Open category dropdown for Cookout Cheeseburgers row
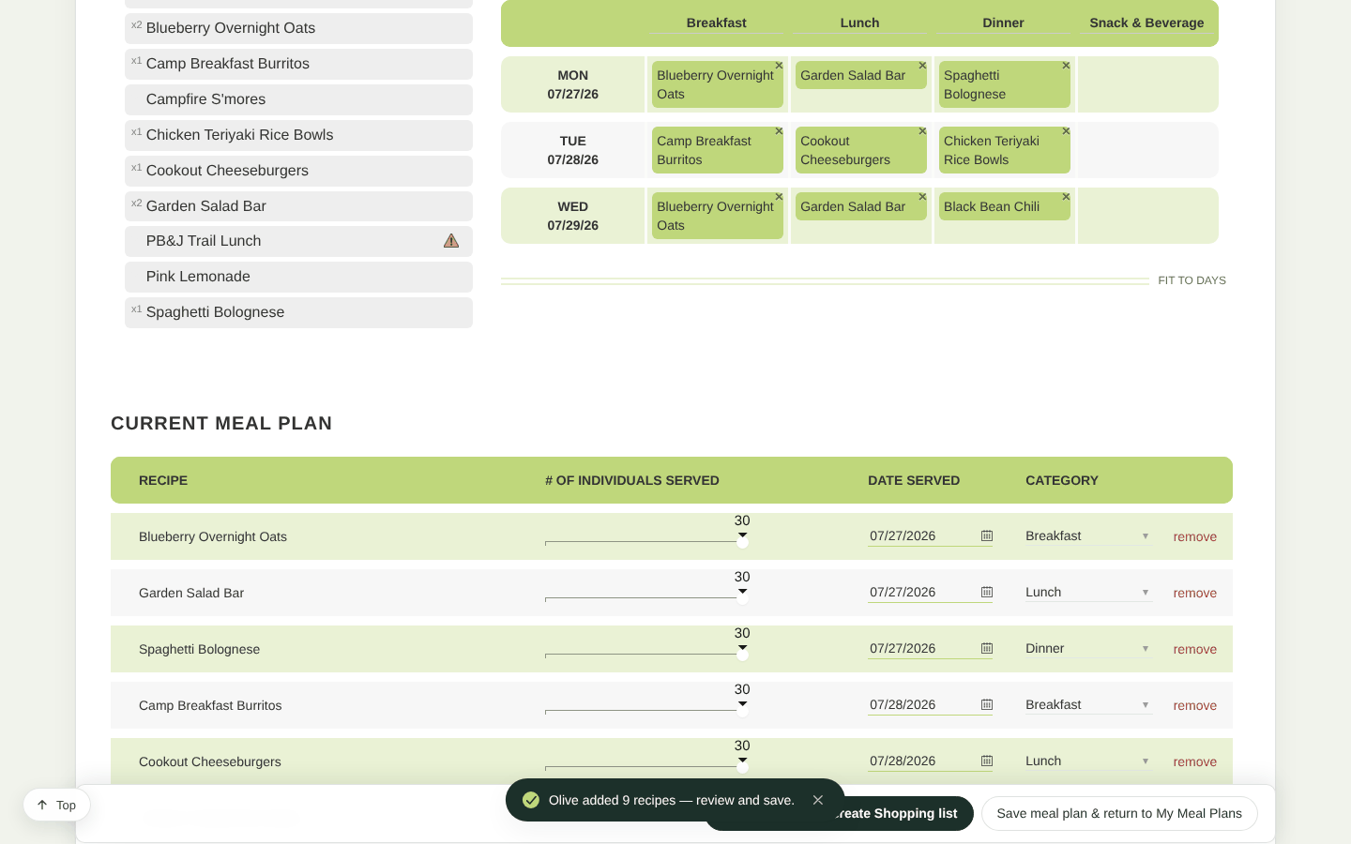1351x844 pixels. [x=1088, y=761]
